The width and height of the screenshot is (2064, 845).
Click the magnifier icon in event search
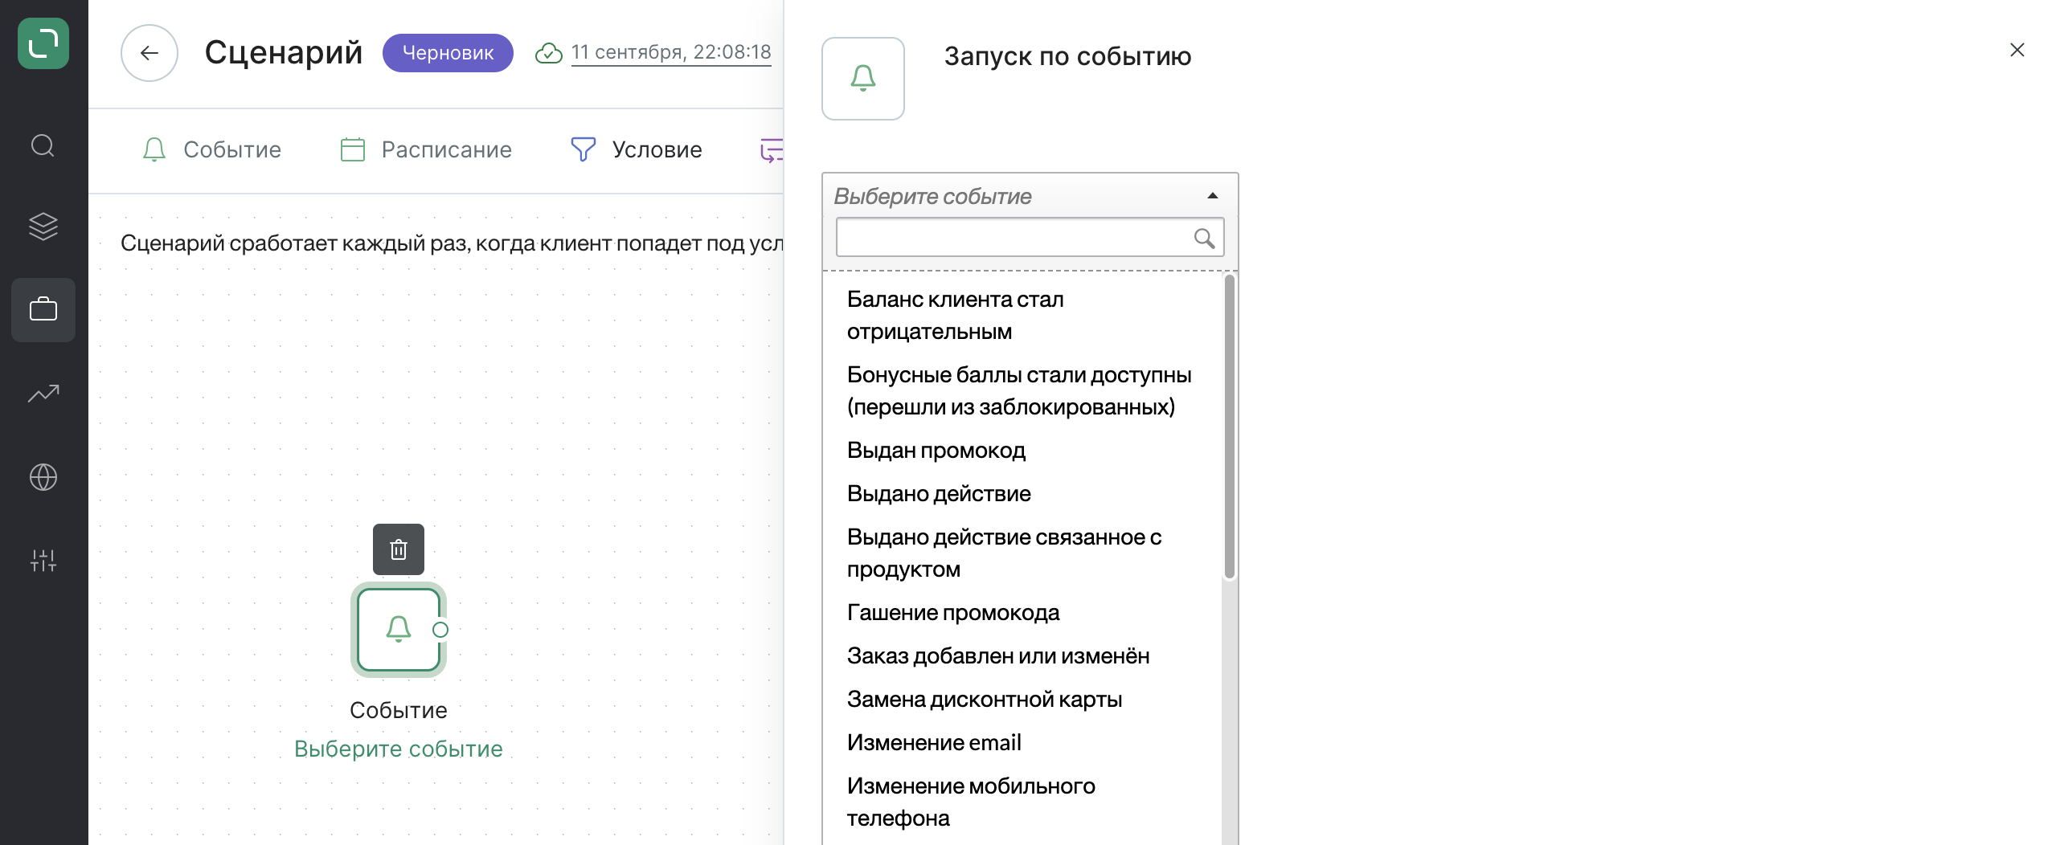click(x=1204, y=238)
